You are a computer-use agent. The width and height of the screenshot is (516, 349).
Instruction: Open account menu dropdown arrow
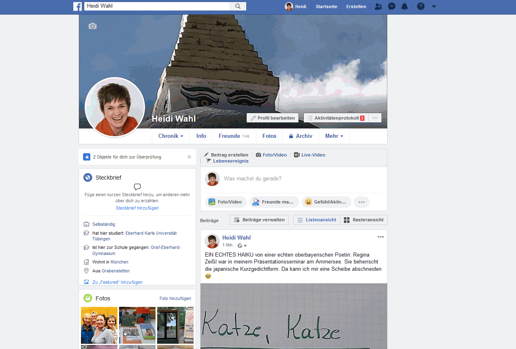[434, 6]
